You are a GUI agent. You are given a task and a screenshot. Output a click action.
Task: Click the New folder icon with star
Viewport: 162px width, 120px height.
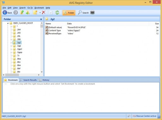coord(35,13)
